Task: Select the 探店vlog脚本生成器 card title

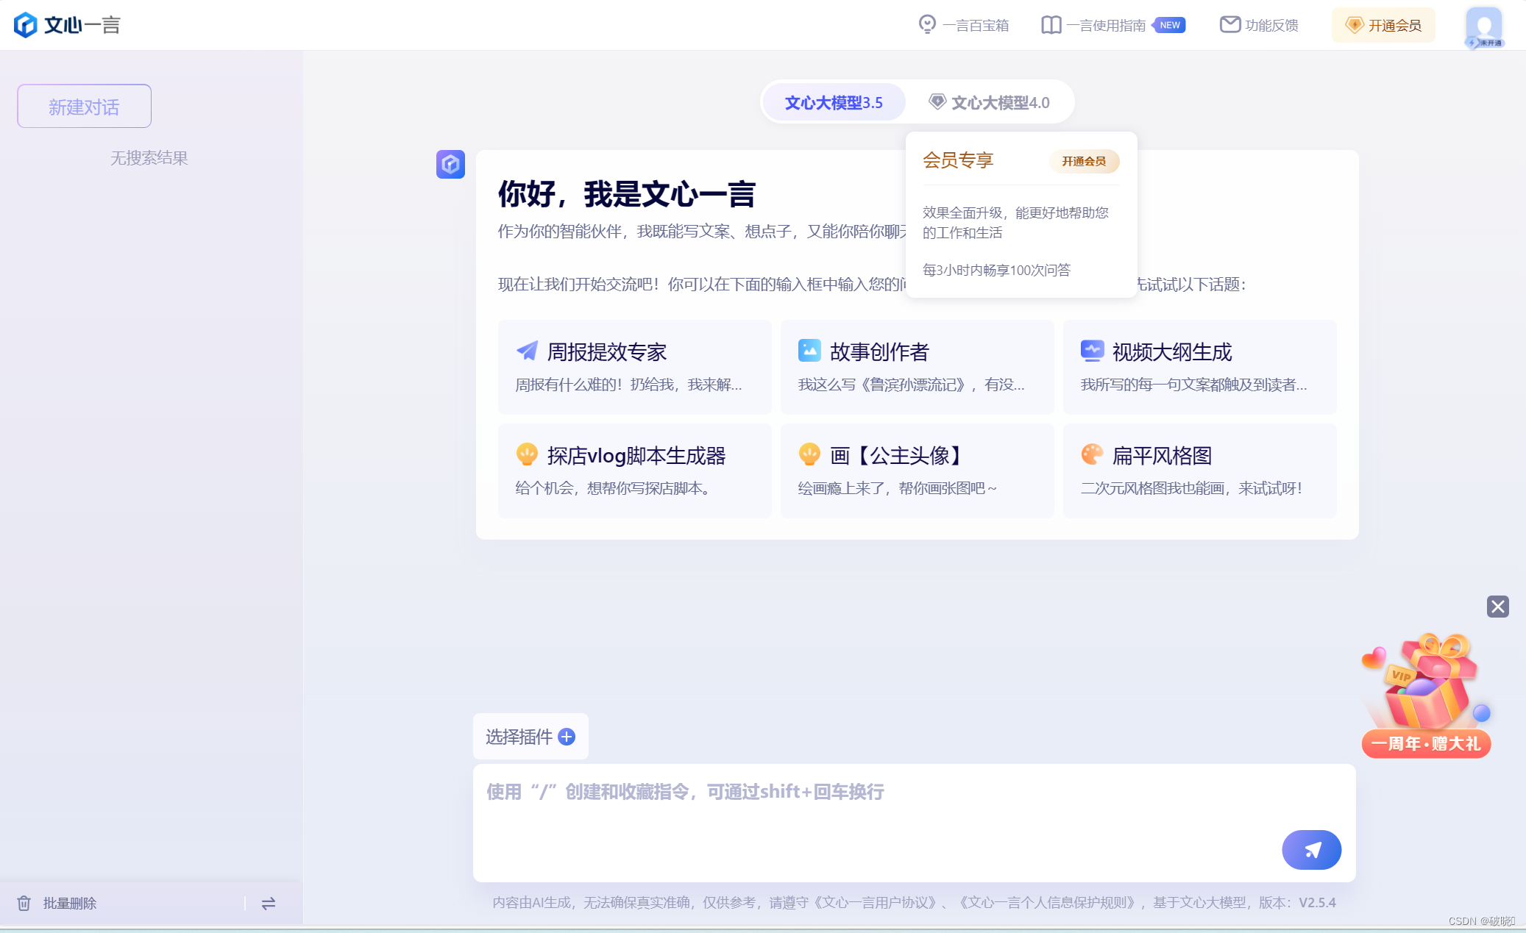Action: pos(636,455)
